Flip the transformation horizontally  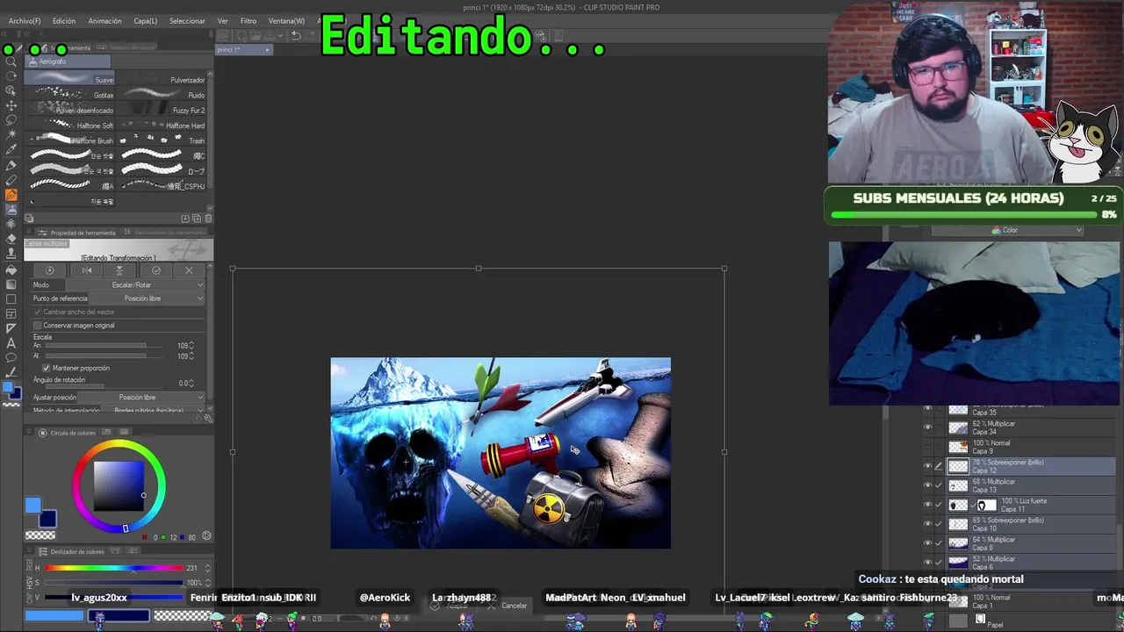(x=86, y=270)
